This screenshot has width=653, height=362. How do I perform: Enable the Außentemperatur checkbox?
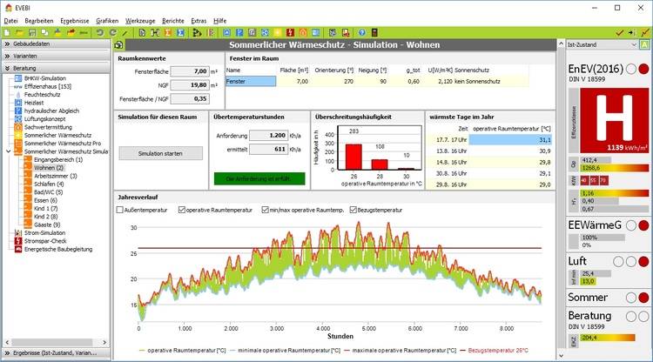122,209
